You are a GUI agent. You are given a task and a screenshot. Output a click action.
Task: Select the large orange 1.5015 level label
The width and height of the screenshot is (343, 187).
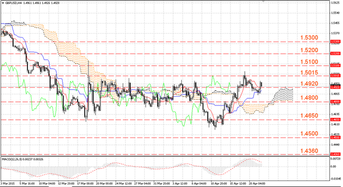point(309,73)
